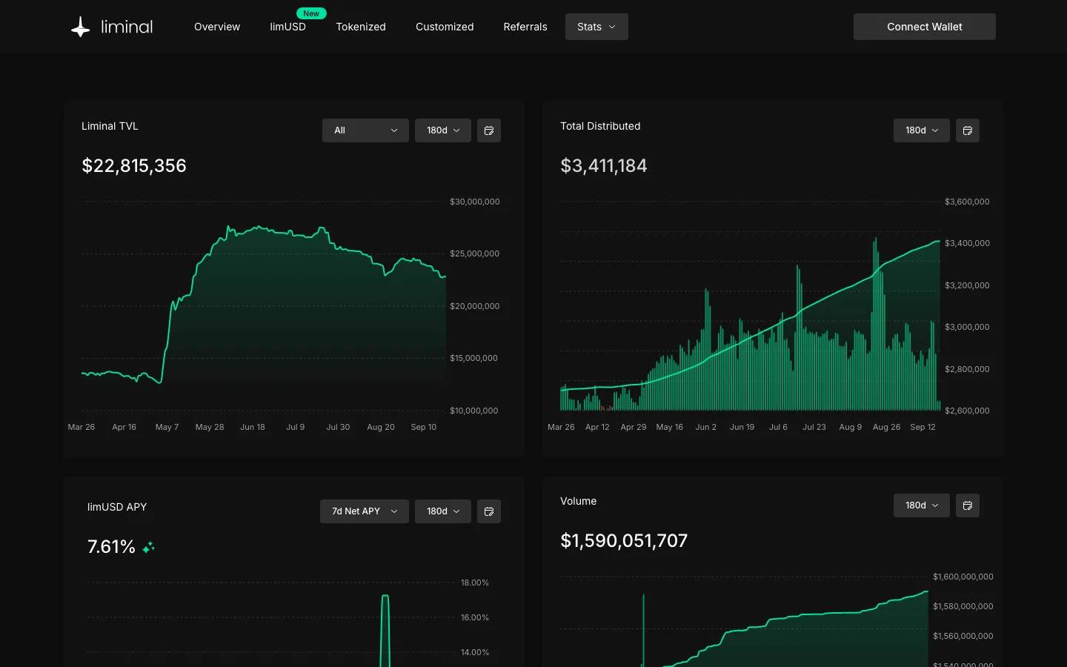Screen dimensions: 1067x667
Task: Click the Aug 20 date label
Action: pyautogui.click(x=381, y=427)
